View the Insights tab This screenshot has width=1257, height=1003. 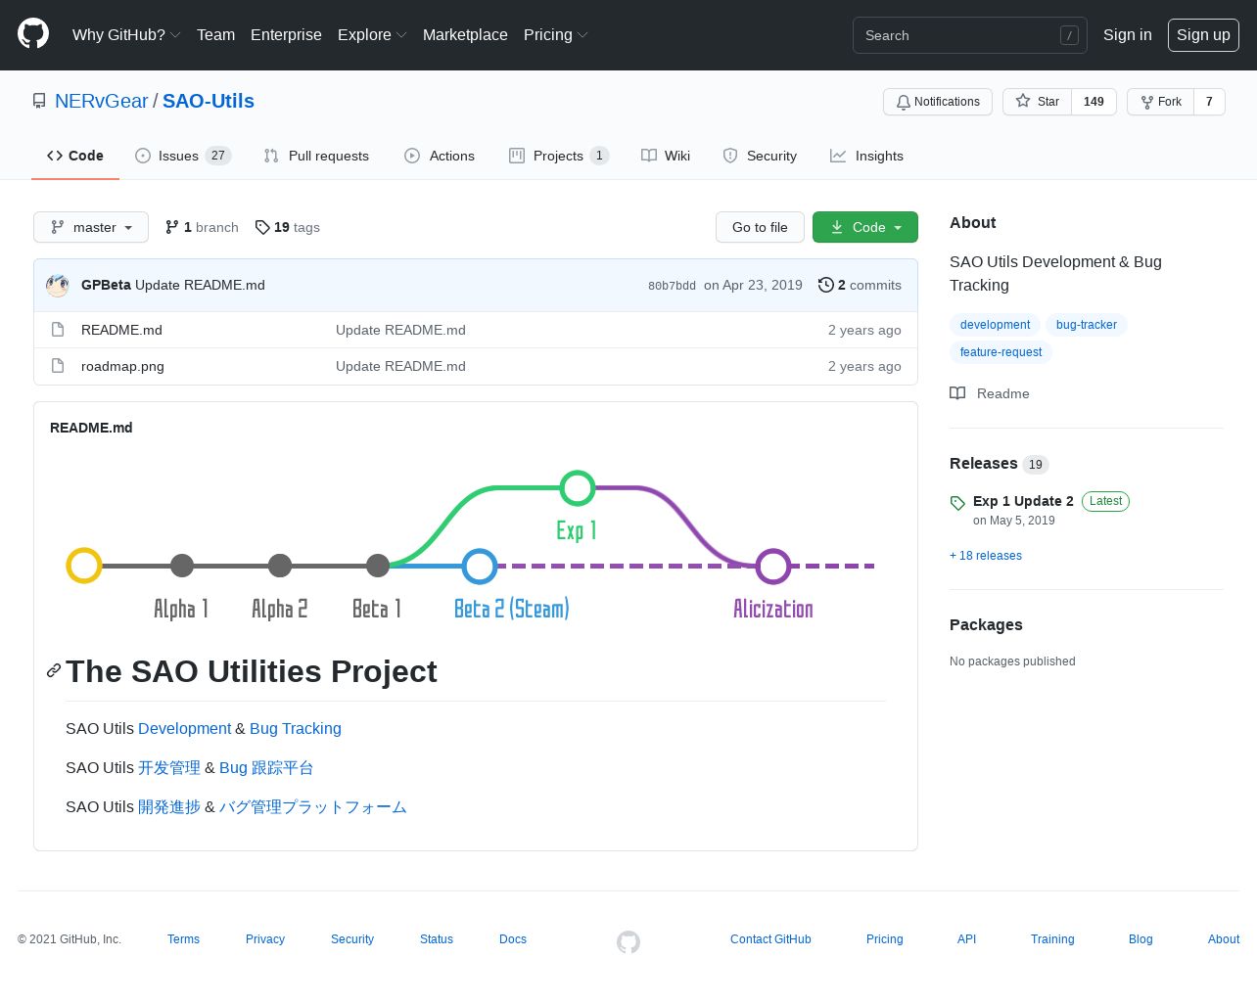point(866,156)
